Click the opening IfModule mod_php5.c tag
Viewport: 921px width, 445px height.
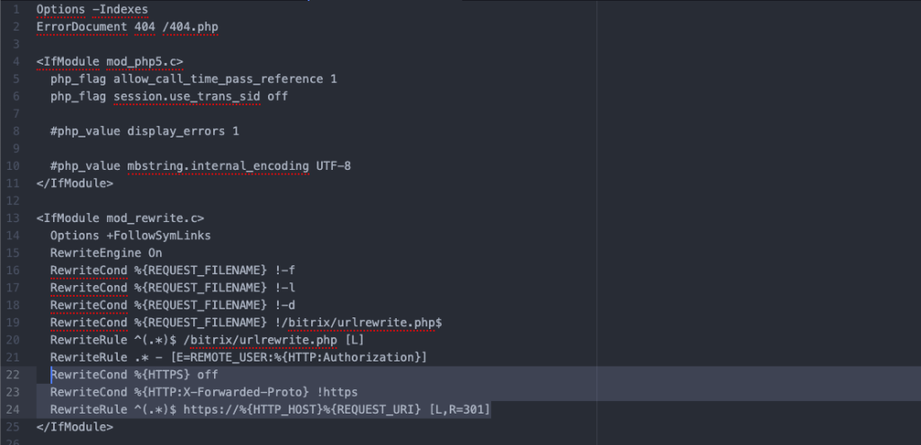tap(110, 61)
